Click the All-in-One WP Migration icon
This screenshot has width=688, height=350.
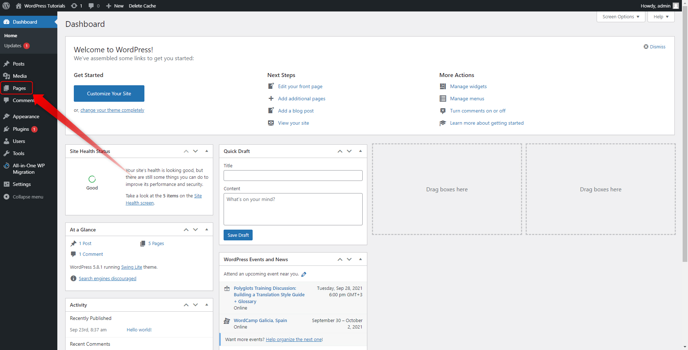pos(6,166)
